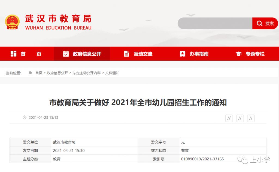Click the 武汉市教育局 table cell
Screen dimensions: 279x172
tap(95, 142)
